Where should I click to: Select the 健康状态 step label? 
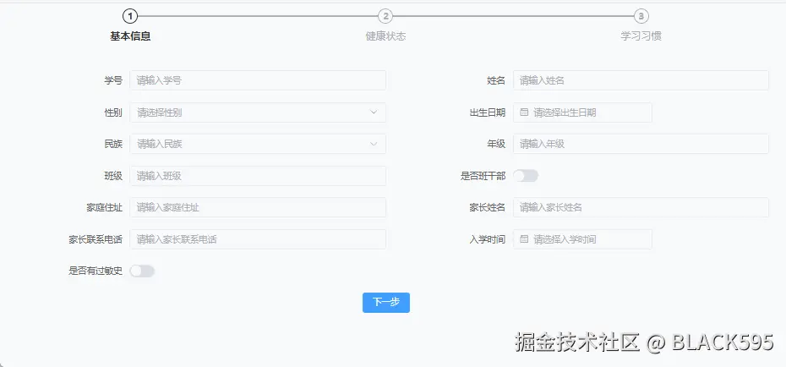[385, 36]
